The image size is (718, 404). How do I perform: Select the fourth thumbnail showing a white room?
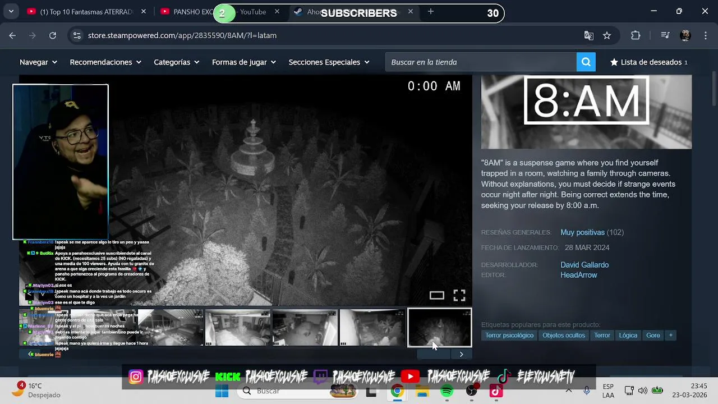pyautogui.click(x=238, y=328)
